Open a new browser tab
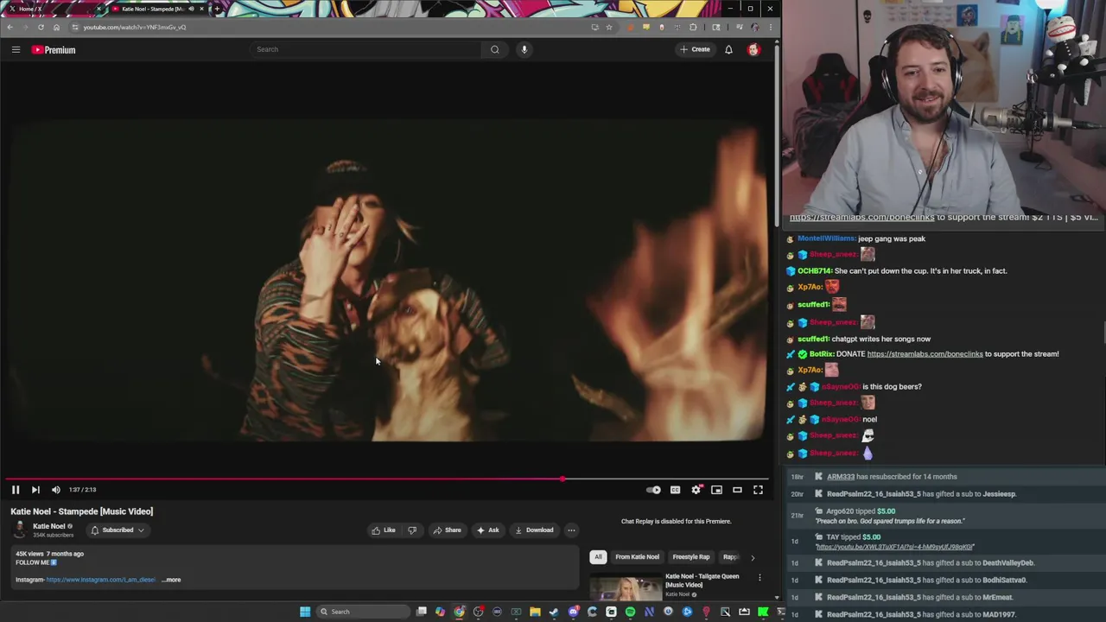The width and height of the screenshot is (1106, 622). point(217,9)
